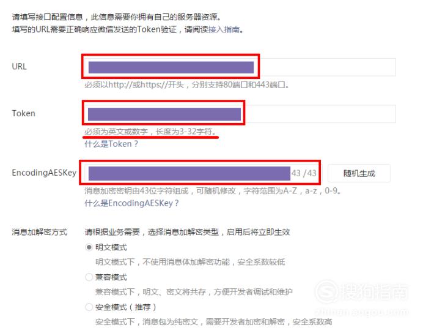Focus the Token input field
This screenshot has width=423, height=333.
pyautogui.click(x=240, y=114)
